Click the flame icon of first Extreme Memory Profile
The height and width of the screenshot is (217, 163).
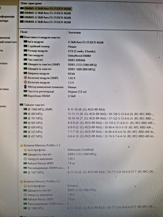pos(21,145)
